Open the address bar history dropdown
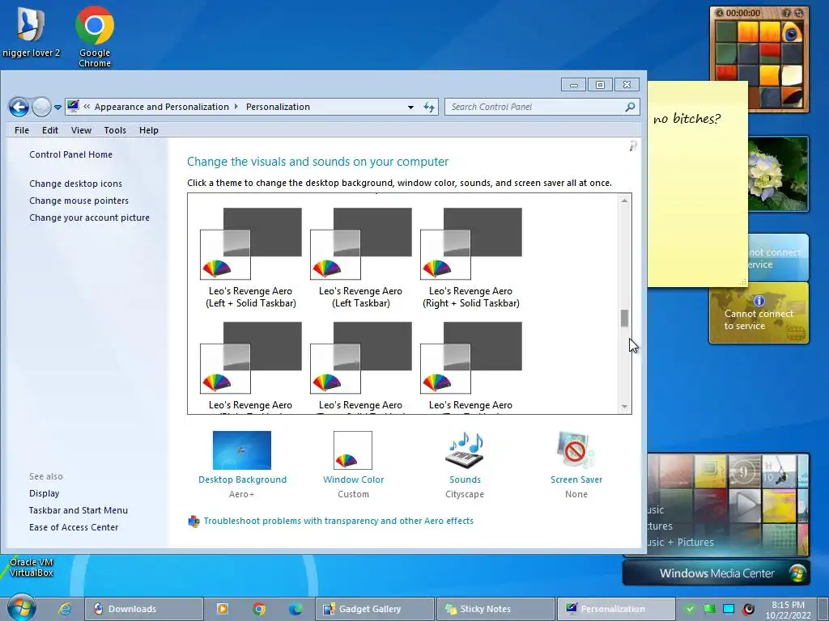This screenshot has width=829, height=621. (410, 108)
